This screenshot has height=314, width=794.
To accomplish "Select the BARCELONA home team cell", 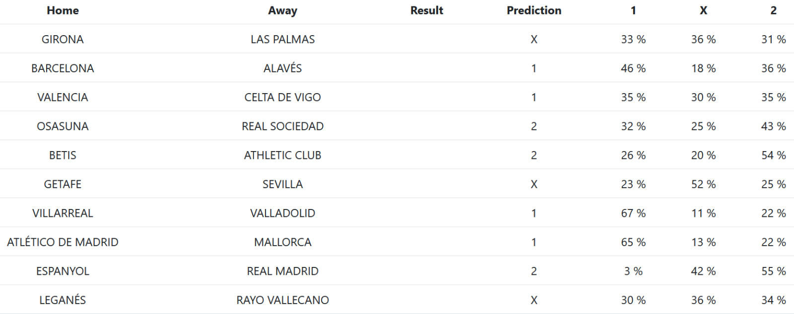I will [x=63, y=68].
